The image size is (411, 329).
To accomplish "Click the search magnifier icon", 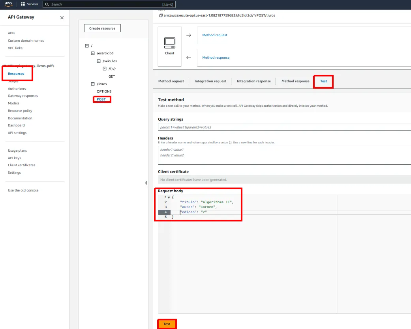I will coord(47,4).
